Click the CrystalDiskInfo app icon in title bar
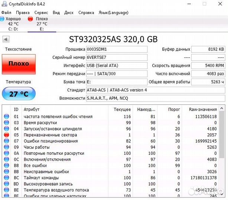The height and width of the screenshot is (200, 228). pyautogui.click(x=4, y=4)
